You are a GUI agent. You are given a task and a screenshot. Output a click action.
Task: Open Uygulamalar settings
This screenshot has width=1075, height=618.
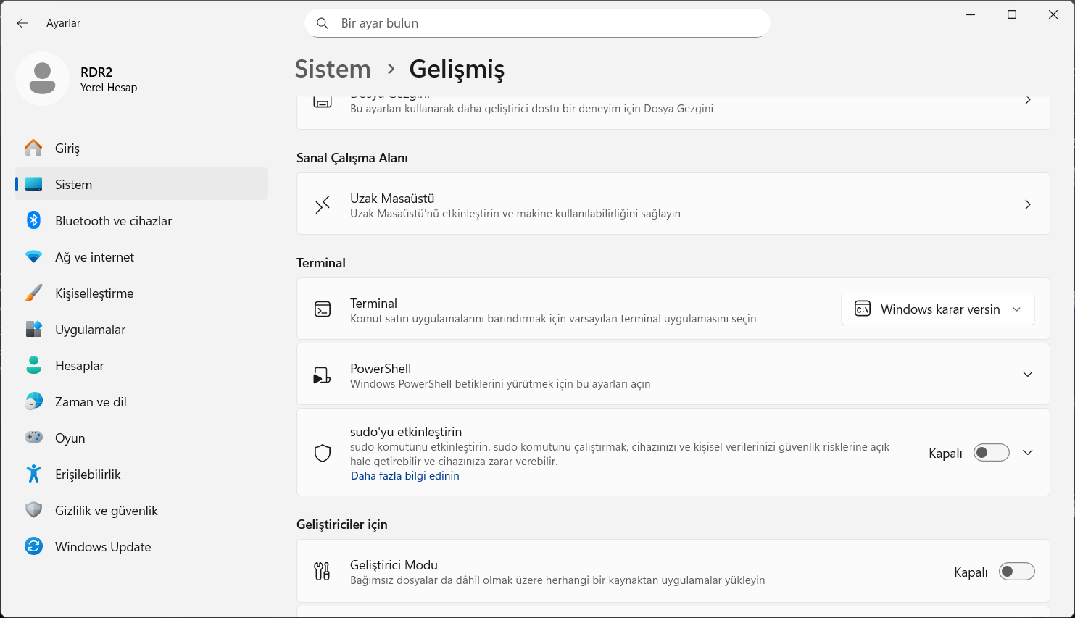pyautogui.click(x=141, y=329)
